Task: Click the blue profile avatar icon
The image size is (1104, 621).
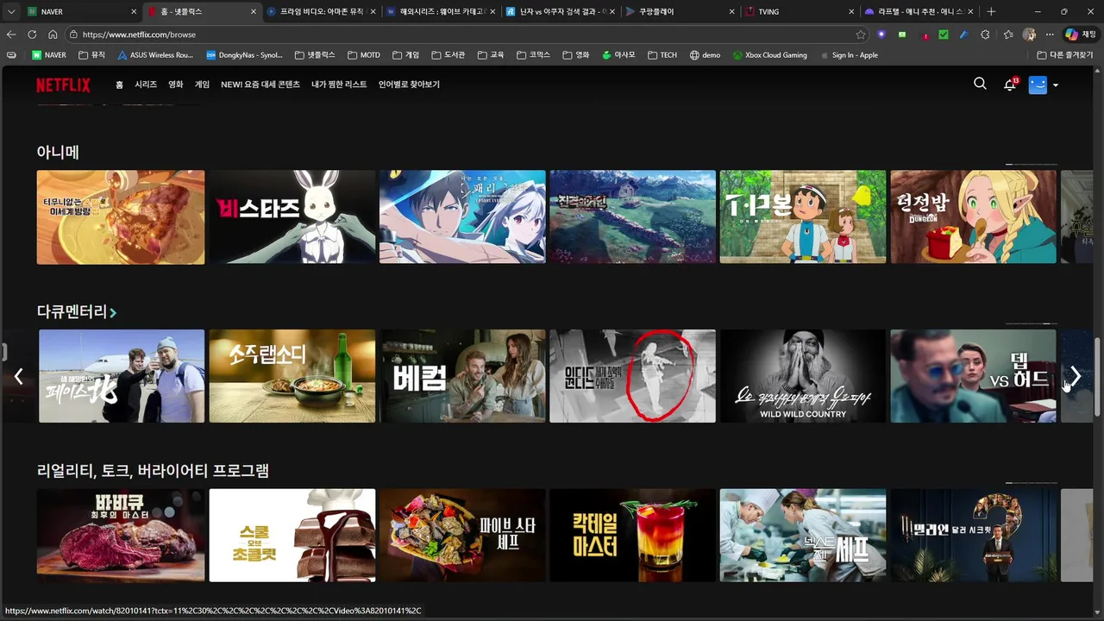Action: click(x=1038, y=85)
